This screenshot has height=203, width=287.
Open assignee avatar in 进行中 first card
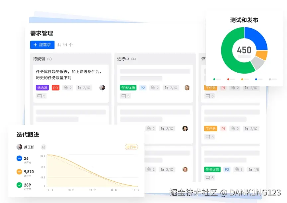tap(187, 88)
